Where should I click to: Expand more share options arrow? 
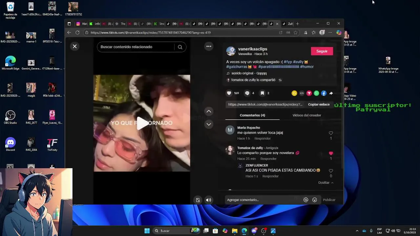pos(331,93)
